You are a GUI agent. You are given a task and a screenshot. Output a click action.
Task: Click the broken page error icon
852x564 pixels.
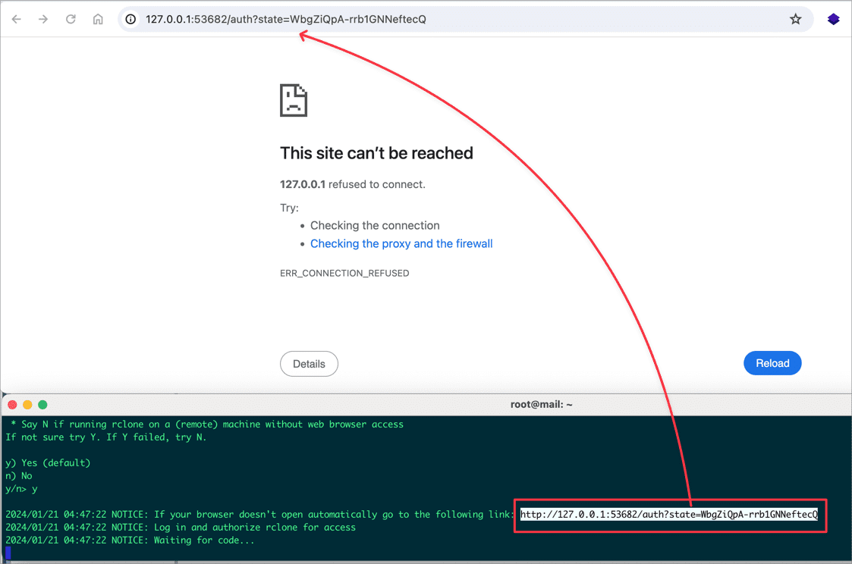(x=294, y=99)
